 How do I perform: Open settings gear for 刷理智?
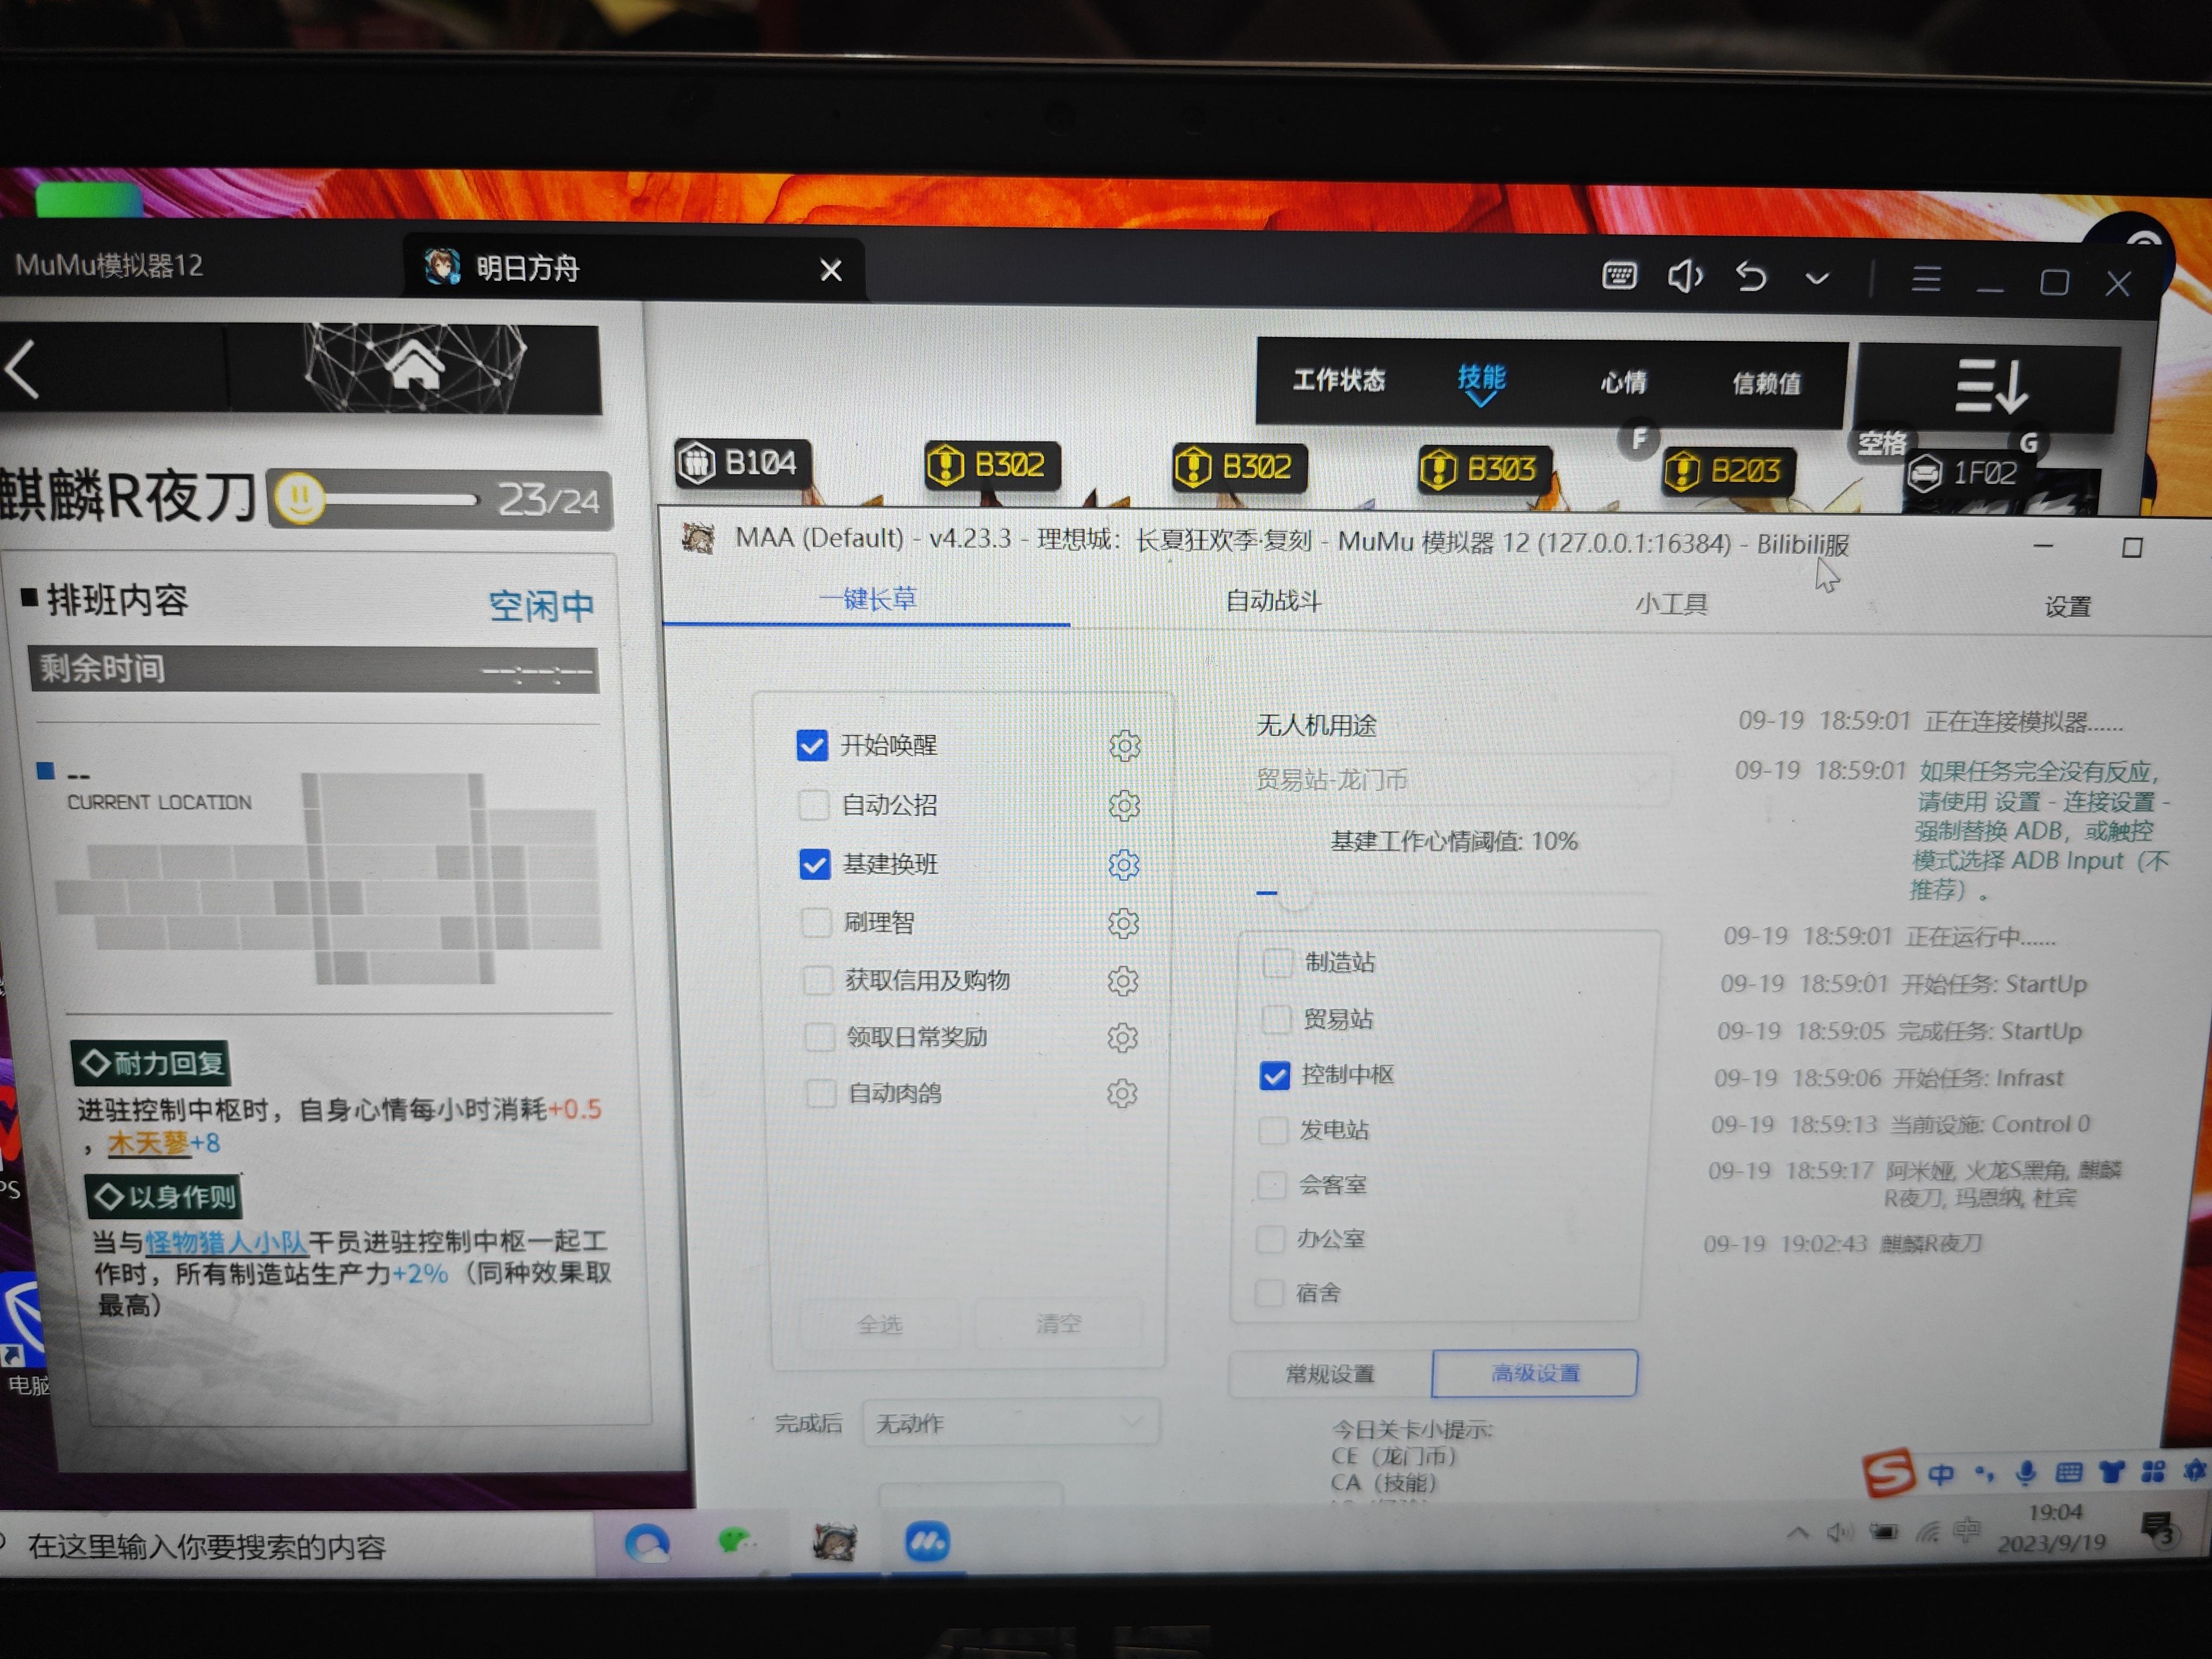coord(1123,923)
